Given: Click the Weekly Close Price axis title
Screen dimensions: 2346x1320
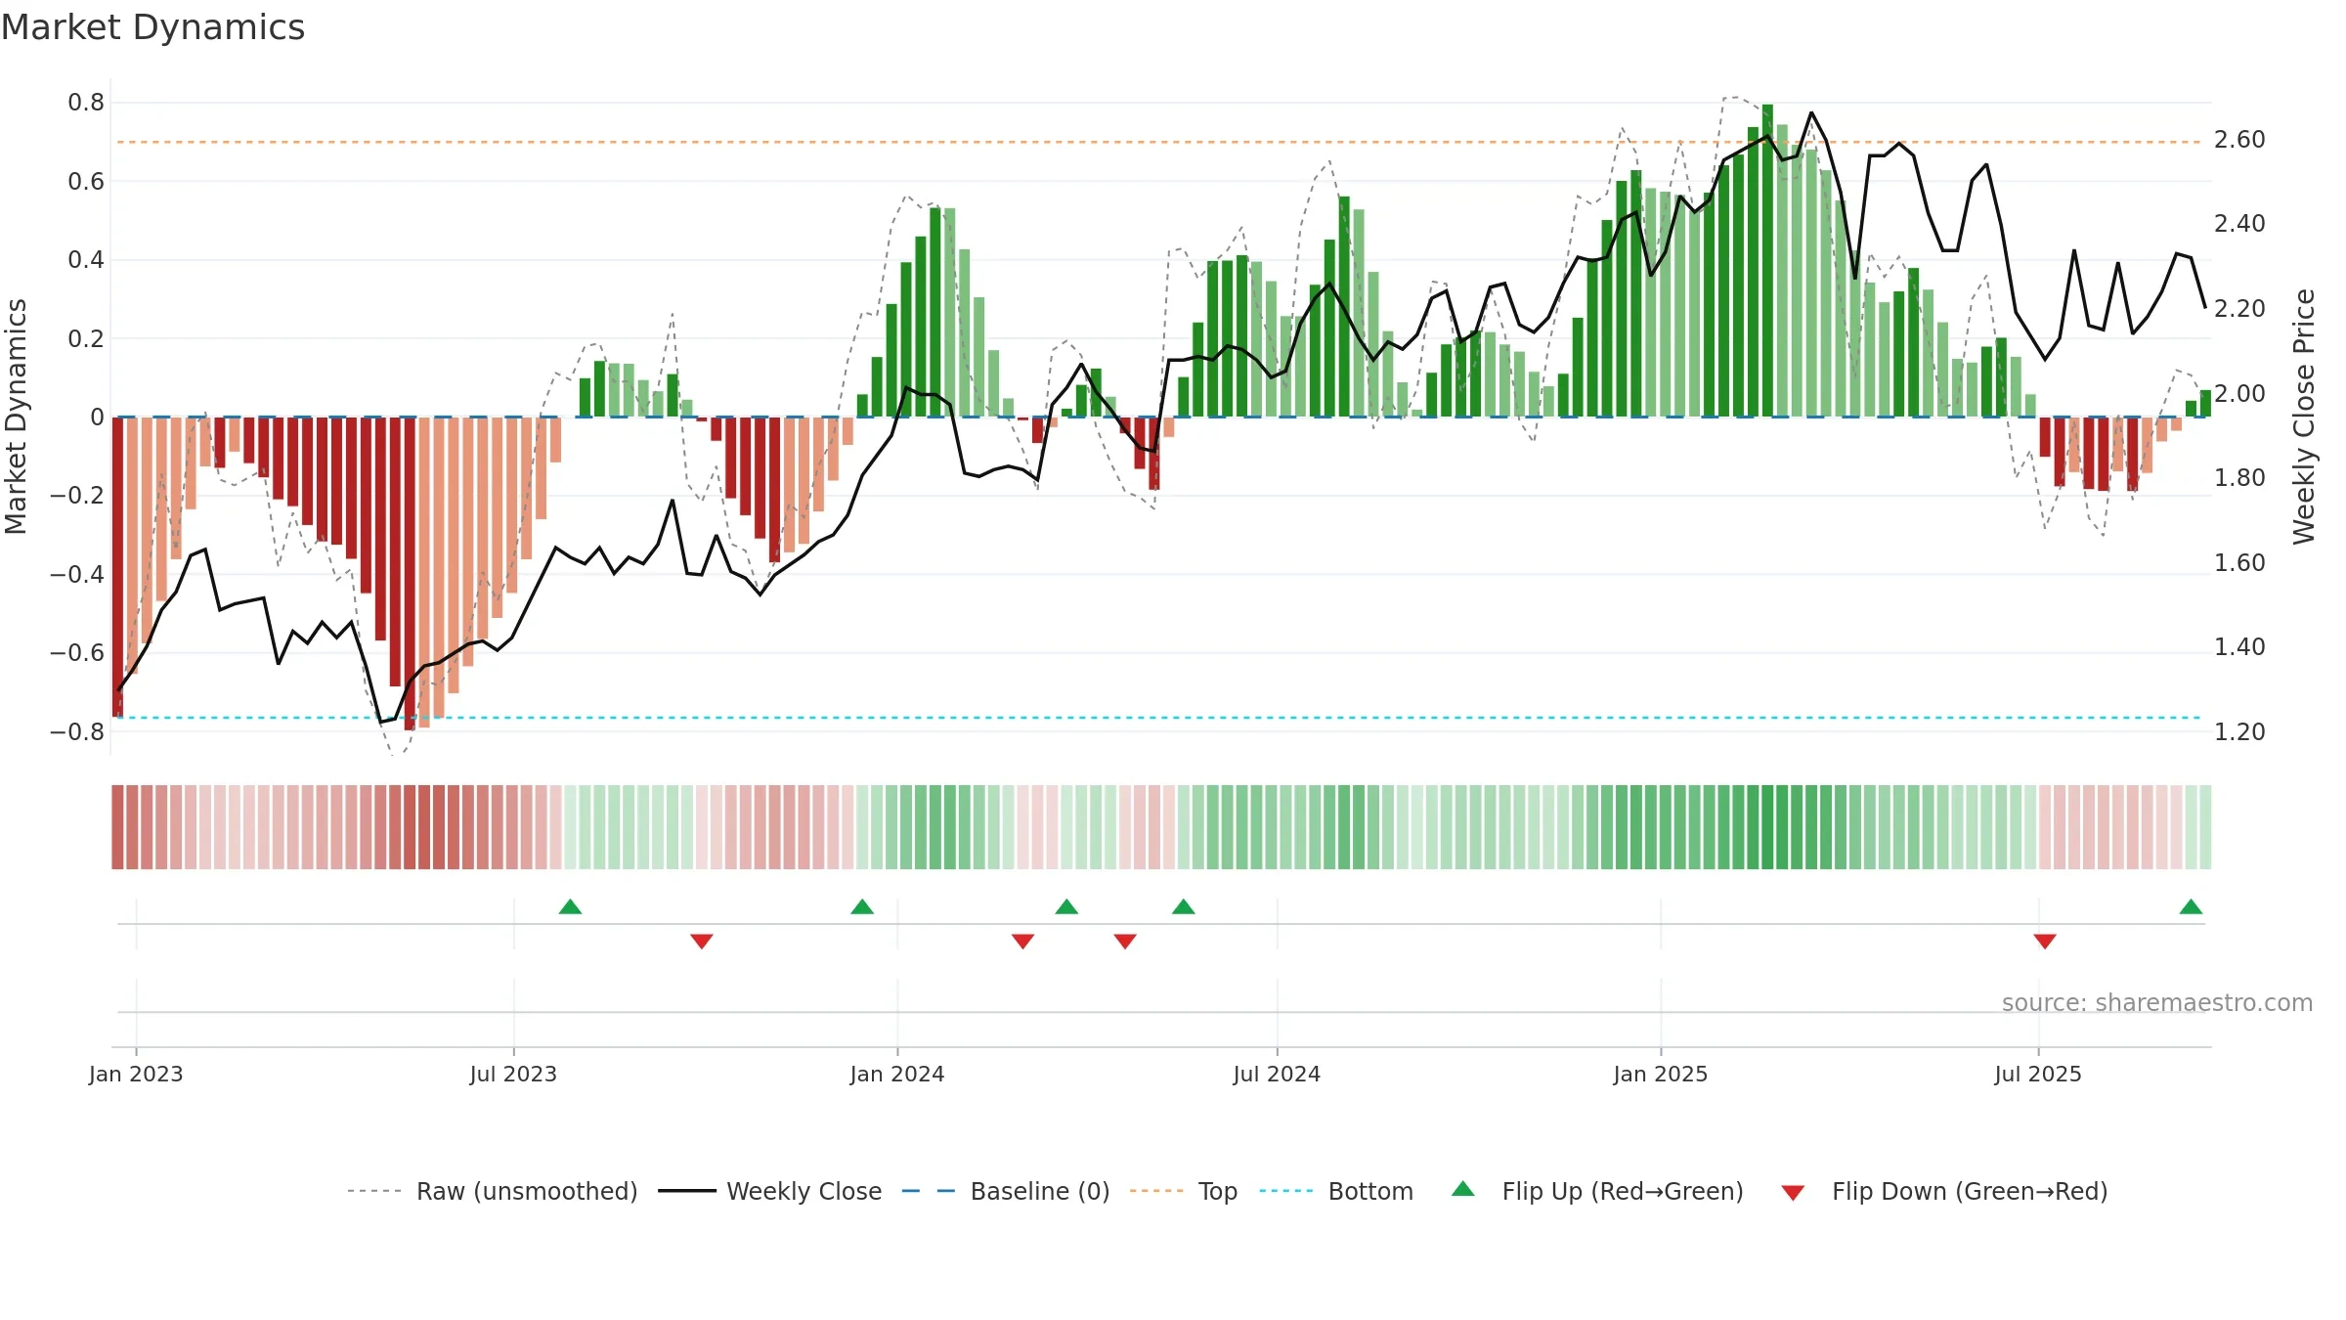Looking at the screenshot, I should 2304,417.
